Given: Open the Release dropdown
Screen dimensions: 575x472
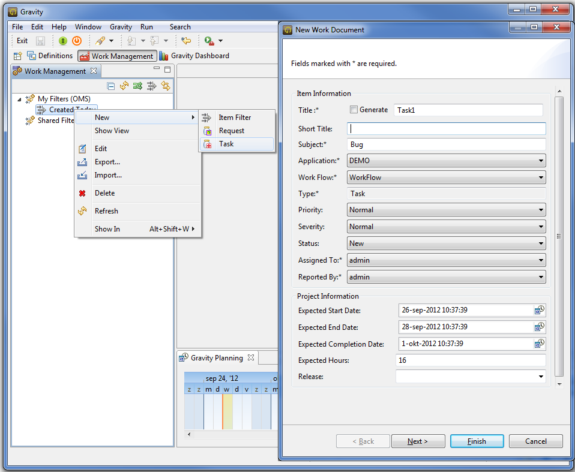Looking at the screenshot, I should coord(471,377).
